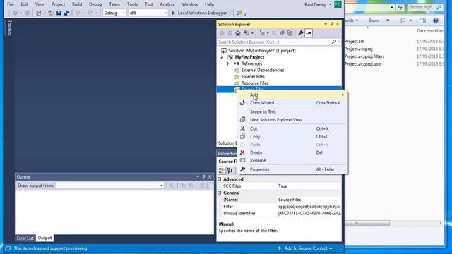Select Project.vcxproj.filters file in Explorer window
Viewport: 452px width, 254px height.
point(364,56)
